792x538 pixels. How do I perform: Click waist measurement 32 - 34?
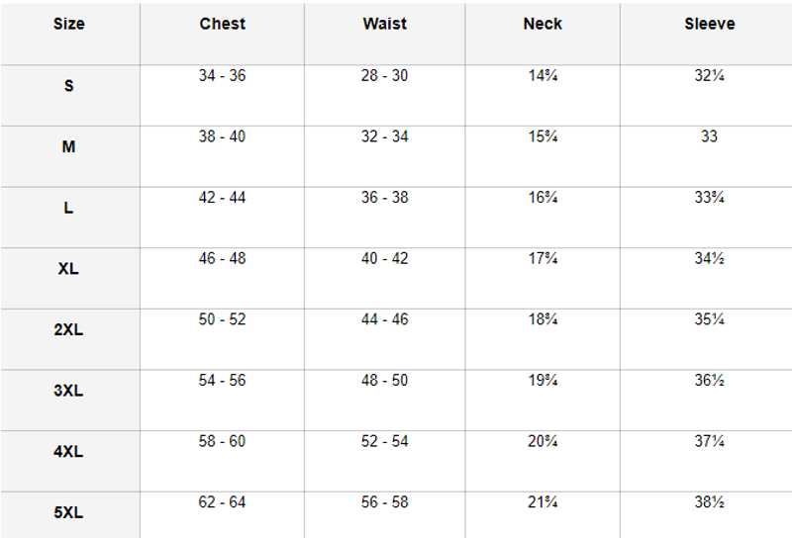384,136
